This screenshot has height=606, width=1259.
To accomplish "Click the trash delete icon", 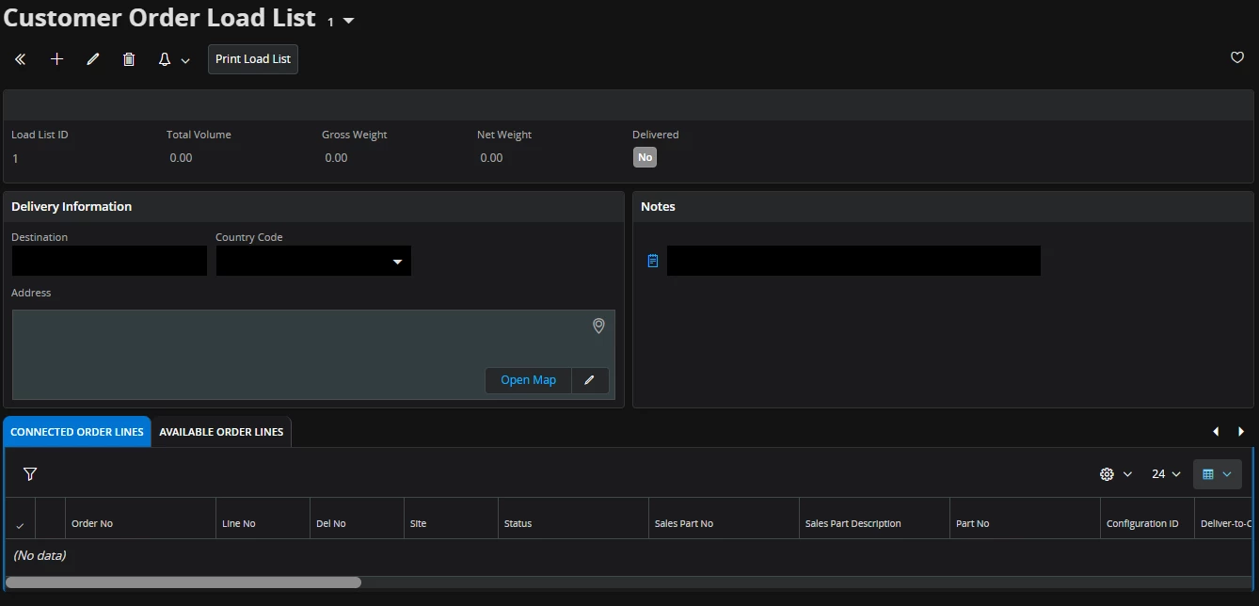I will point(129,59).
